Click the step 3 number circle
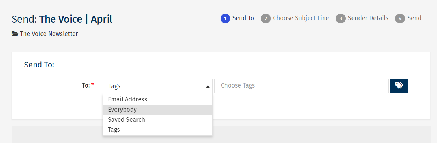This screenshot has height=143, width=437. tap(341, 18)
